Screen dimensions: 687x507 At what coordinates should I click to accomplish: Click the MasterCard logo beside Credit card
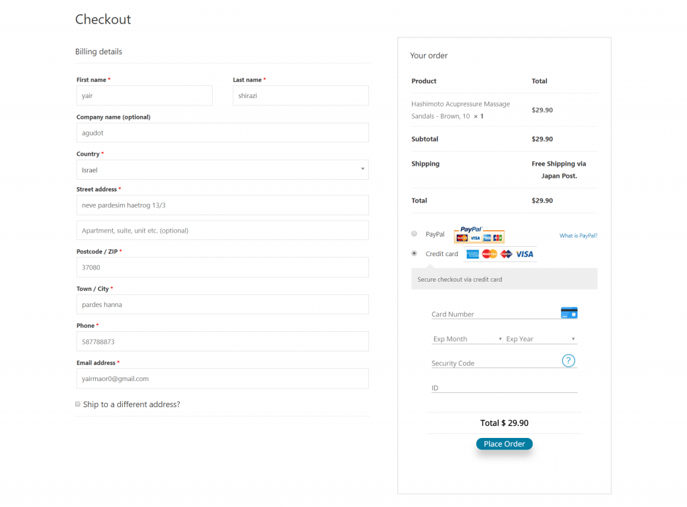490,254
